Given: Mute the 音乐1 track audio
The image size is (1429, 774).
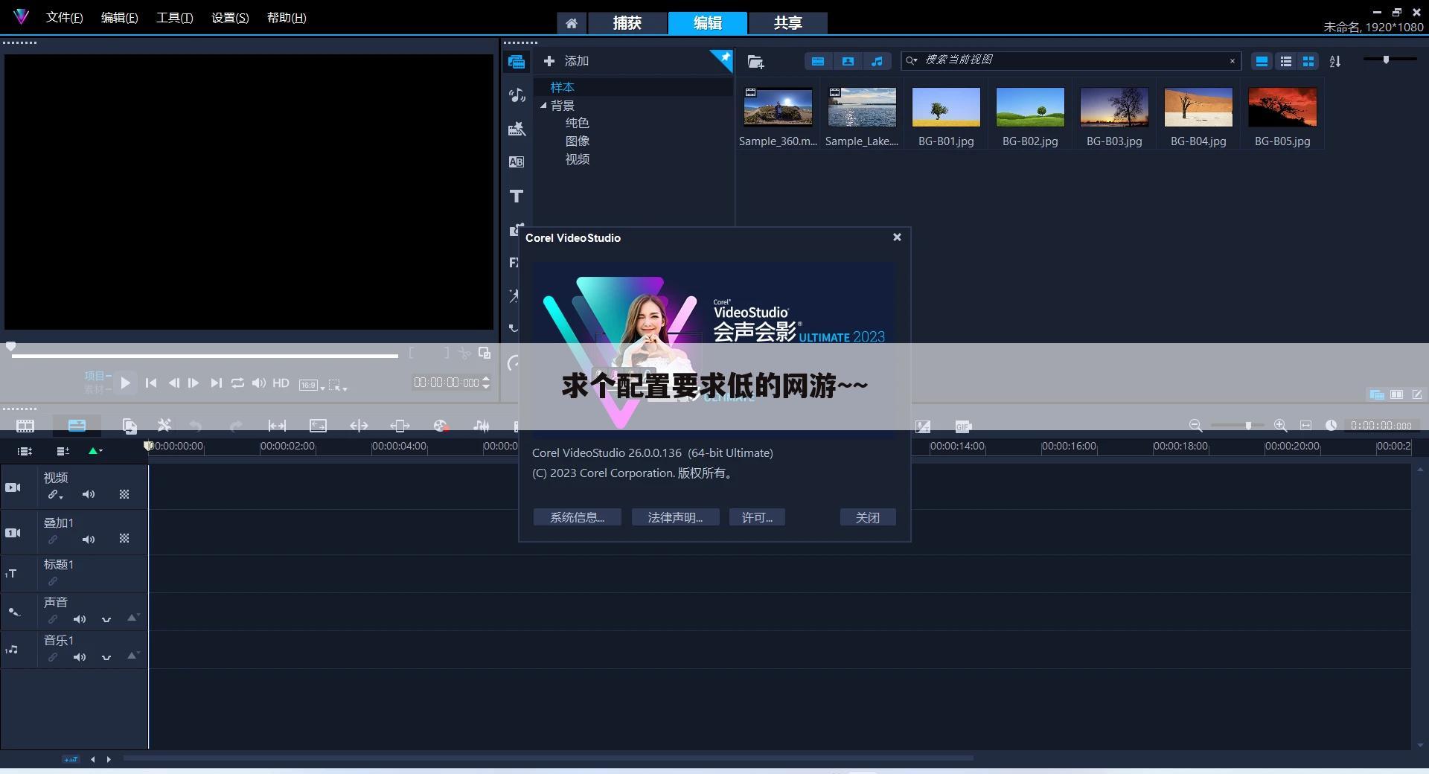Looking at the screenshot, I should point(80,657).
